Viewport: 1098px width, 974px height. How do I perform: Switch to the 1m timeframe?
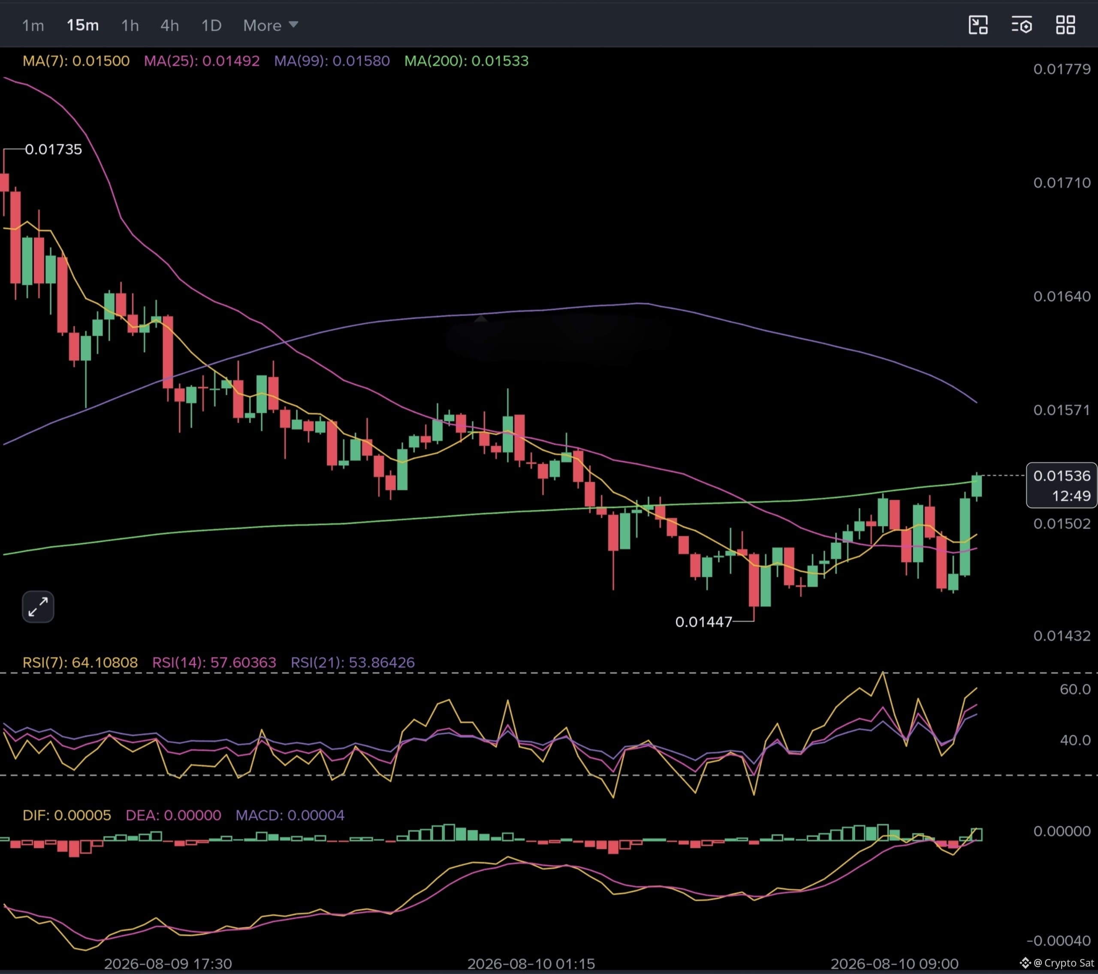33,25
